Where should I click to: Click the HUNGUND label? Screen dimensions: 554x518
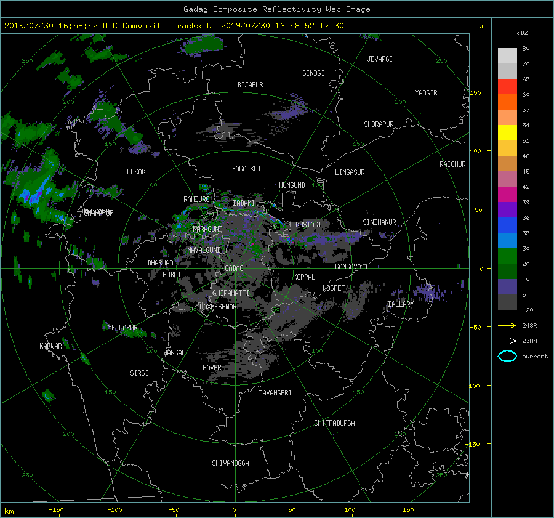(292, 185)
